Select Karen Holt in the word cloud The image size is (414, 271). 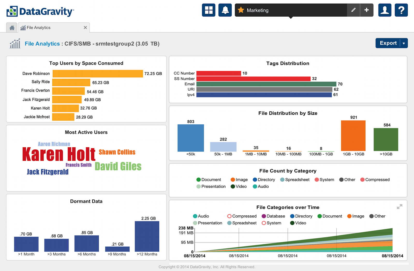59,154
